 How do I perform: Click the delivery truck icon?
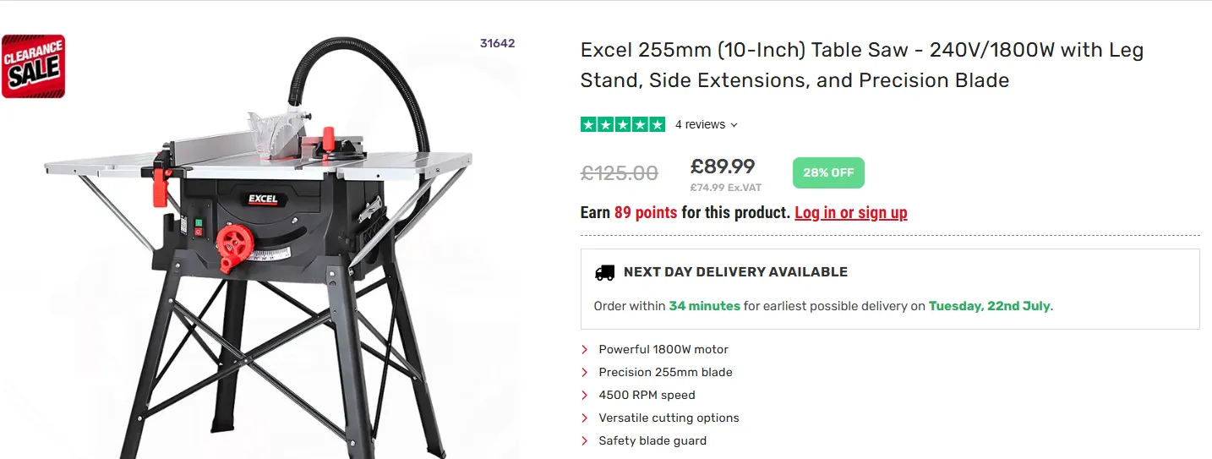(x=604, y=272)
